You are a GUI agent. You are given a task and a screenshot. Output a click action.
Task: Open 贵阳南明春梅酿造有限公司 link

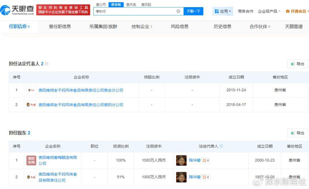click(x=57, y=160)
